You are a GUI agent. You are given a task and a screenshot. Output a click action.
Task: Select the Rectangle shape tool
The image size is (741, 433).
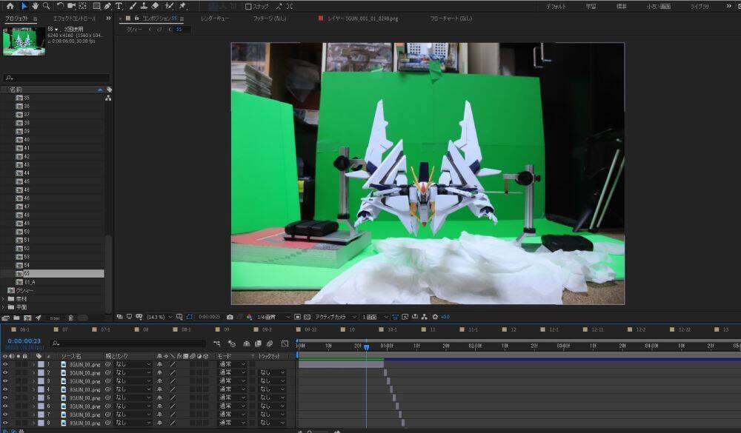(96, 6)
